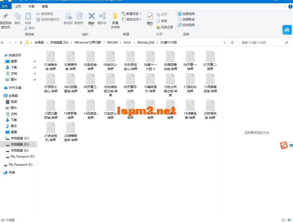Click inside the 搜索 DS第十大陆 search box
Viewport: 293px width, 223px height.
tap(262, 42)
